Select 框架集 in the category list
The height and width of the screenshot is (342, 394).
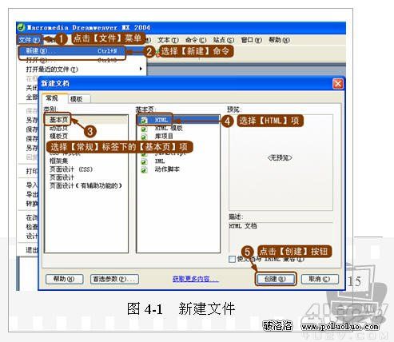tap(58, 161)
